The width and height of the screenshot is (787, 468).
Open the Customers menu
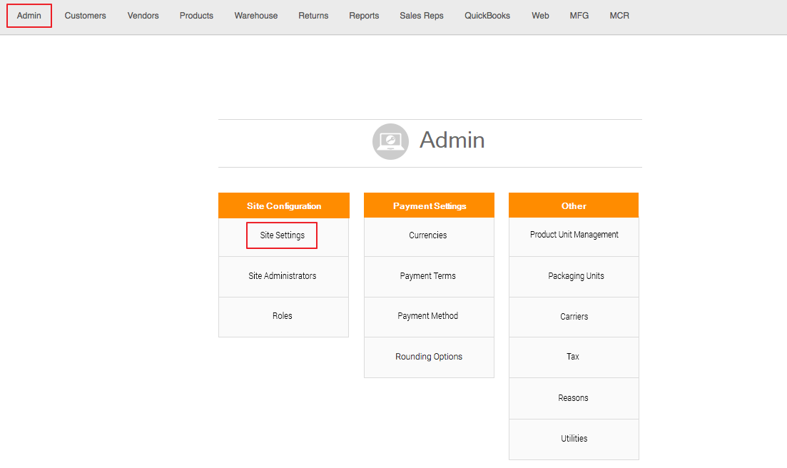(x=85, y=16)
